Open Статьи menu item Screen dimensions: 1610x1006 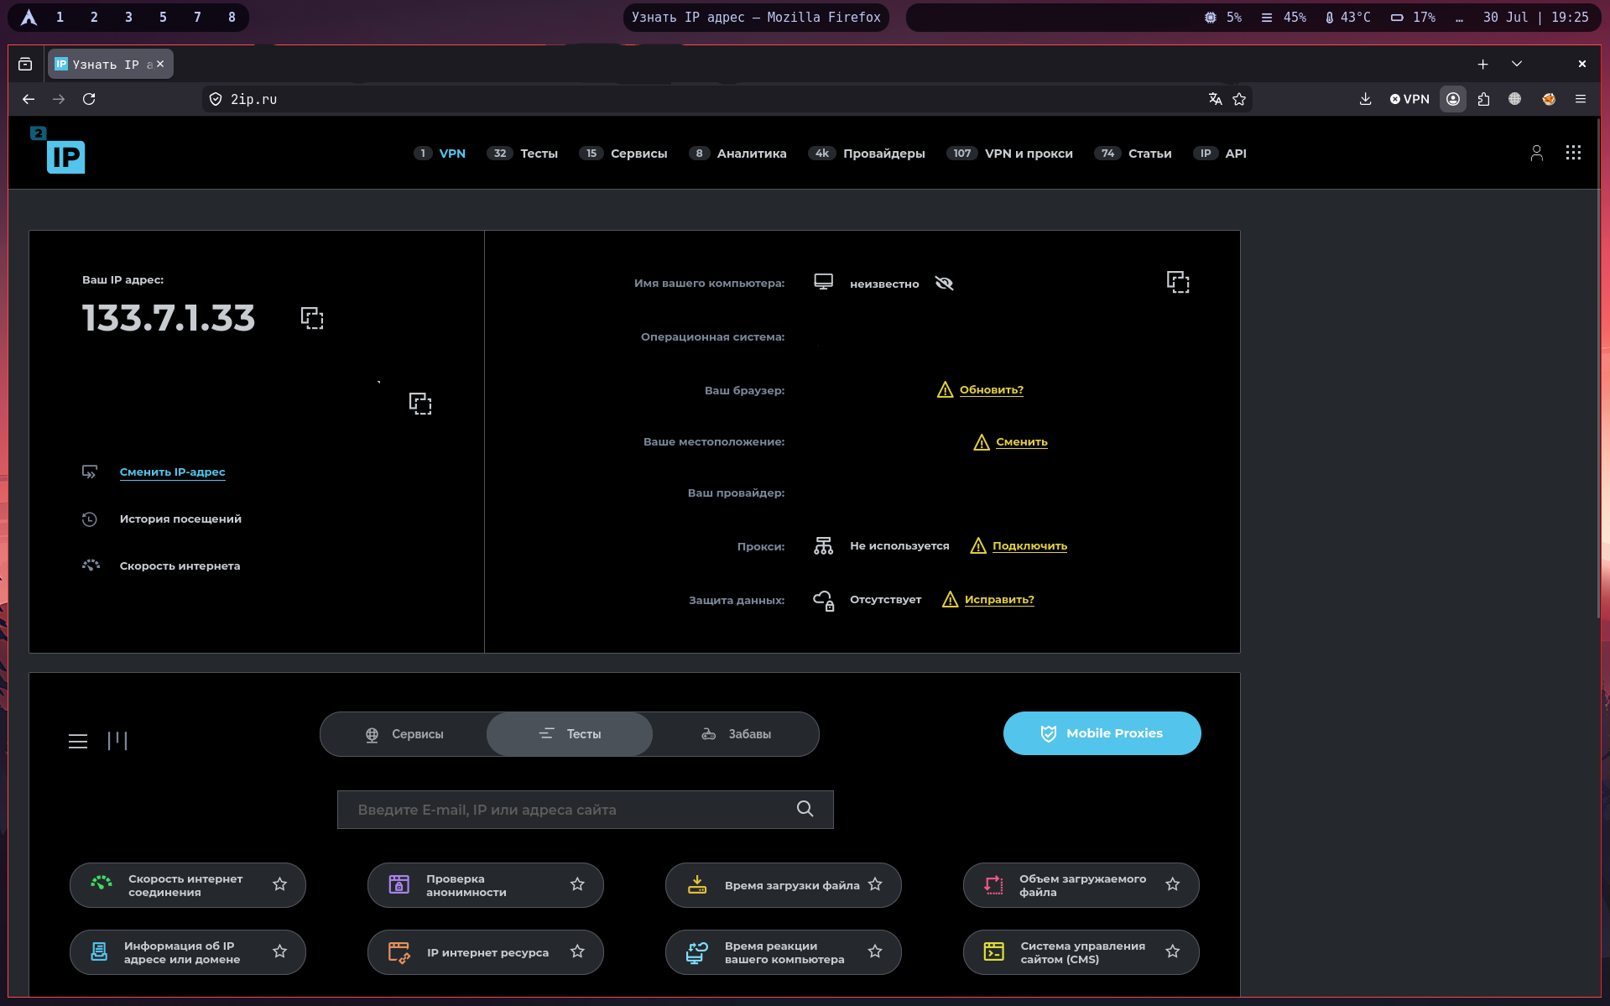pyautogui.click(x=1133, y=154)
